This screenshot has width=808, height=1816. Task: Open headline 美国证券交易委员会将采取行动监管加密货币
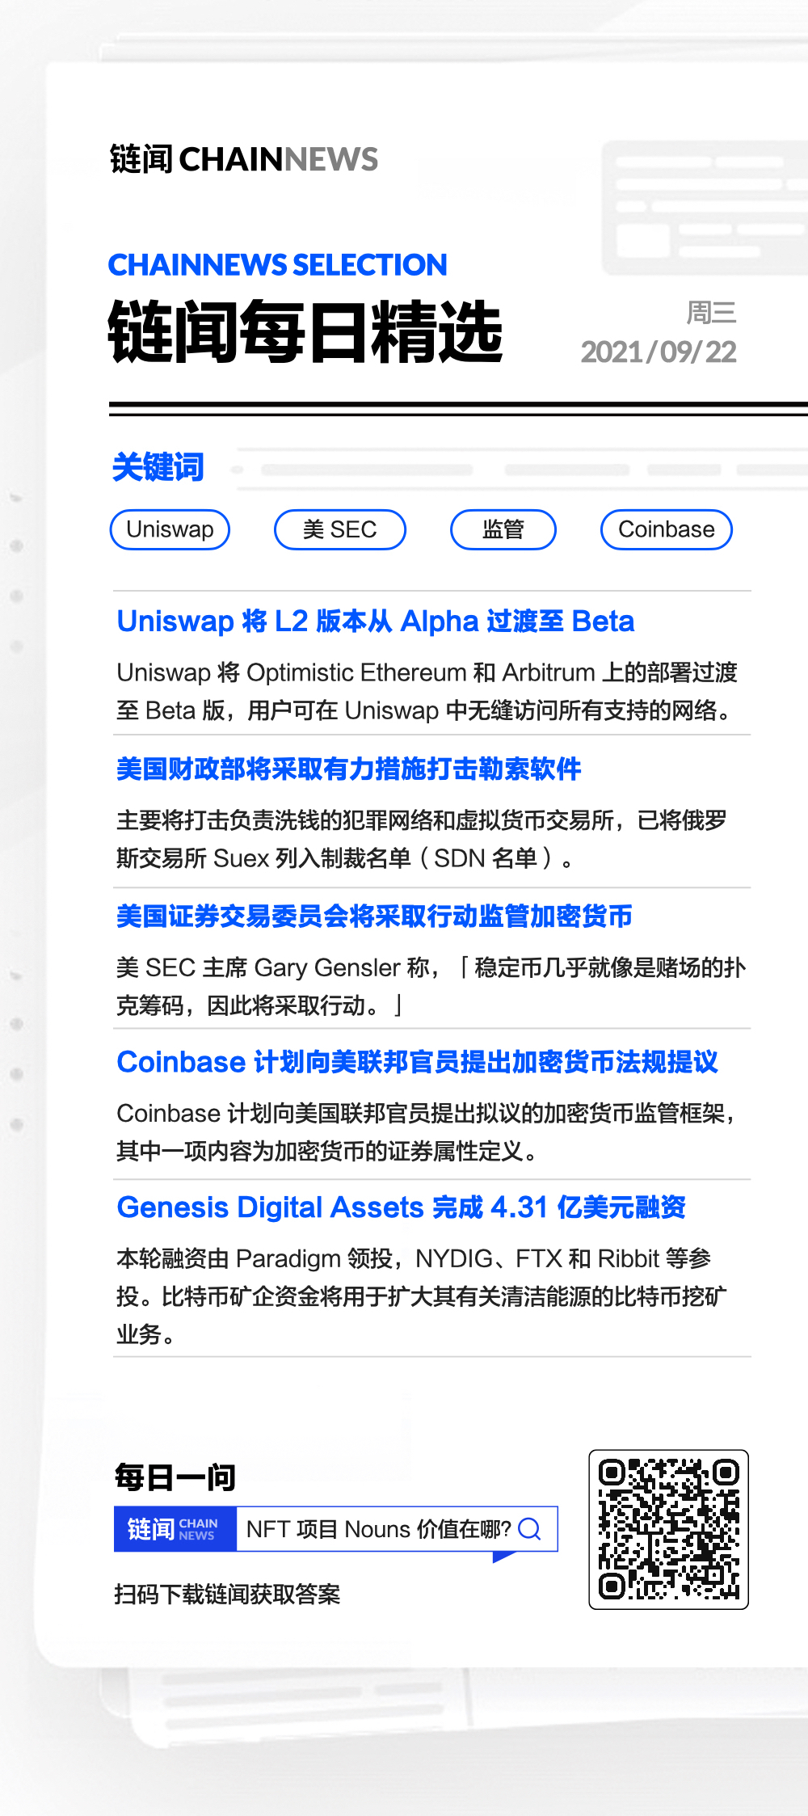coord(374,916)
